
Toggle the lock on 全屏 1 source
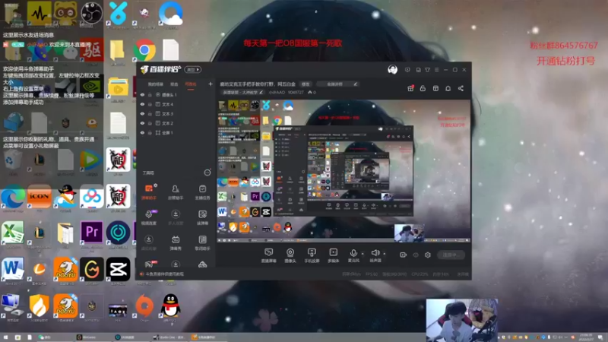pos(150,132)
